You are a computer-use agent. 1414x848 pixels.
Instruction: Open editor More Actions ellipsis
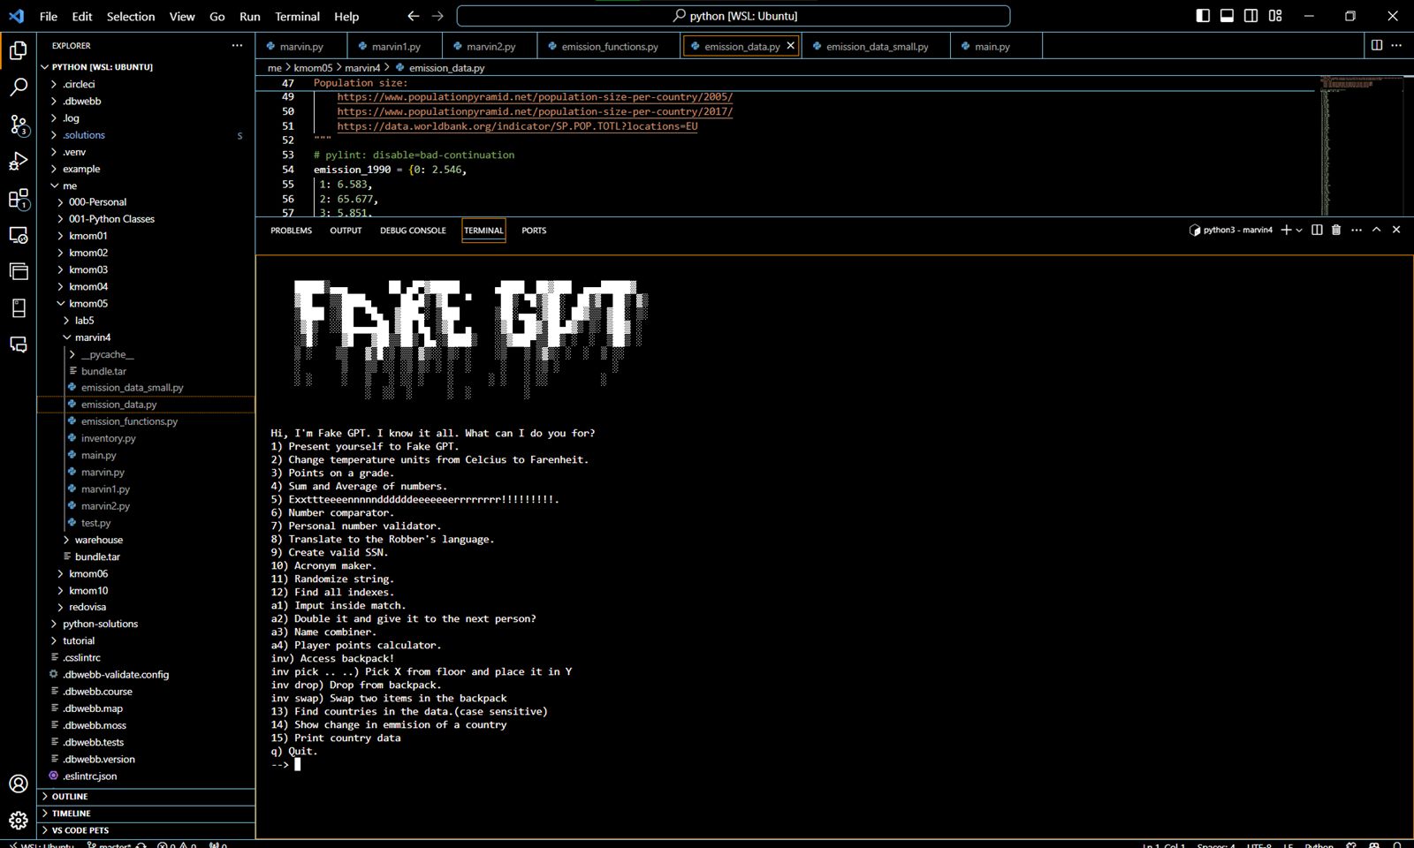coord(1396,45)
